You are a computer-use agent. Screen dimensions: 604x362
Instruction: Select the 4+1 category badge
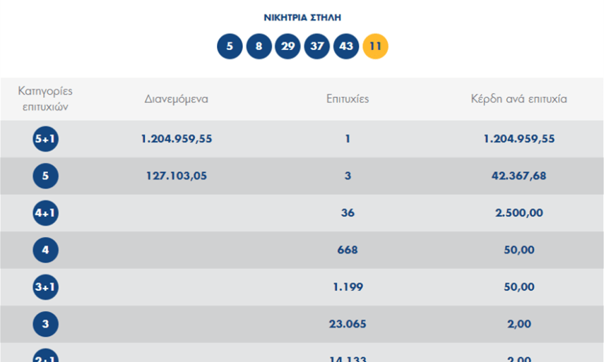tap(45, 213)
